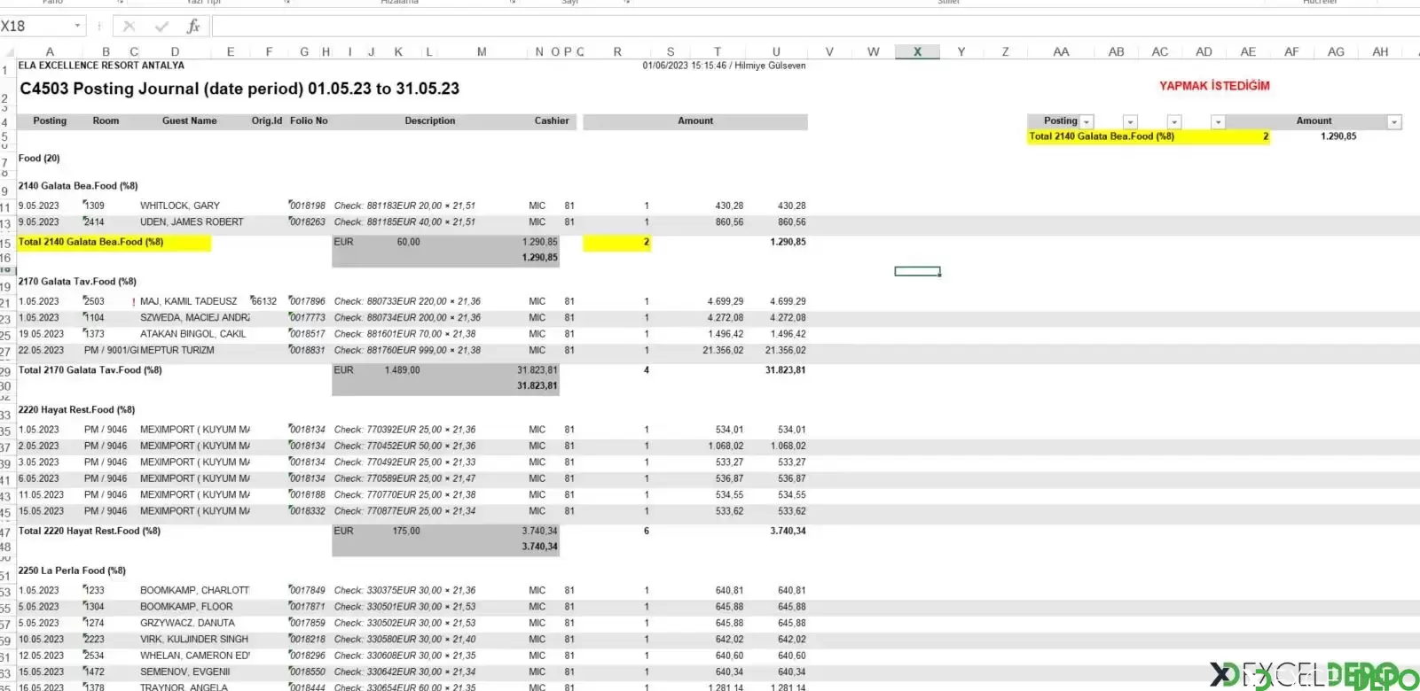Select the WHITLOCK, GARY guest cell
Screen dimensions: 1420x691
(x=180, y=206)
